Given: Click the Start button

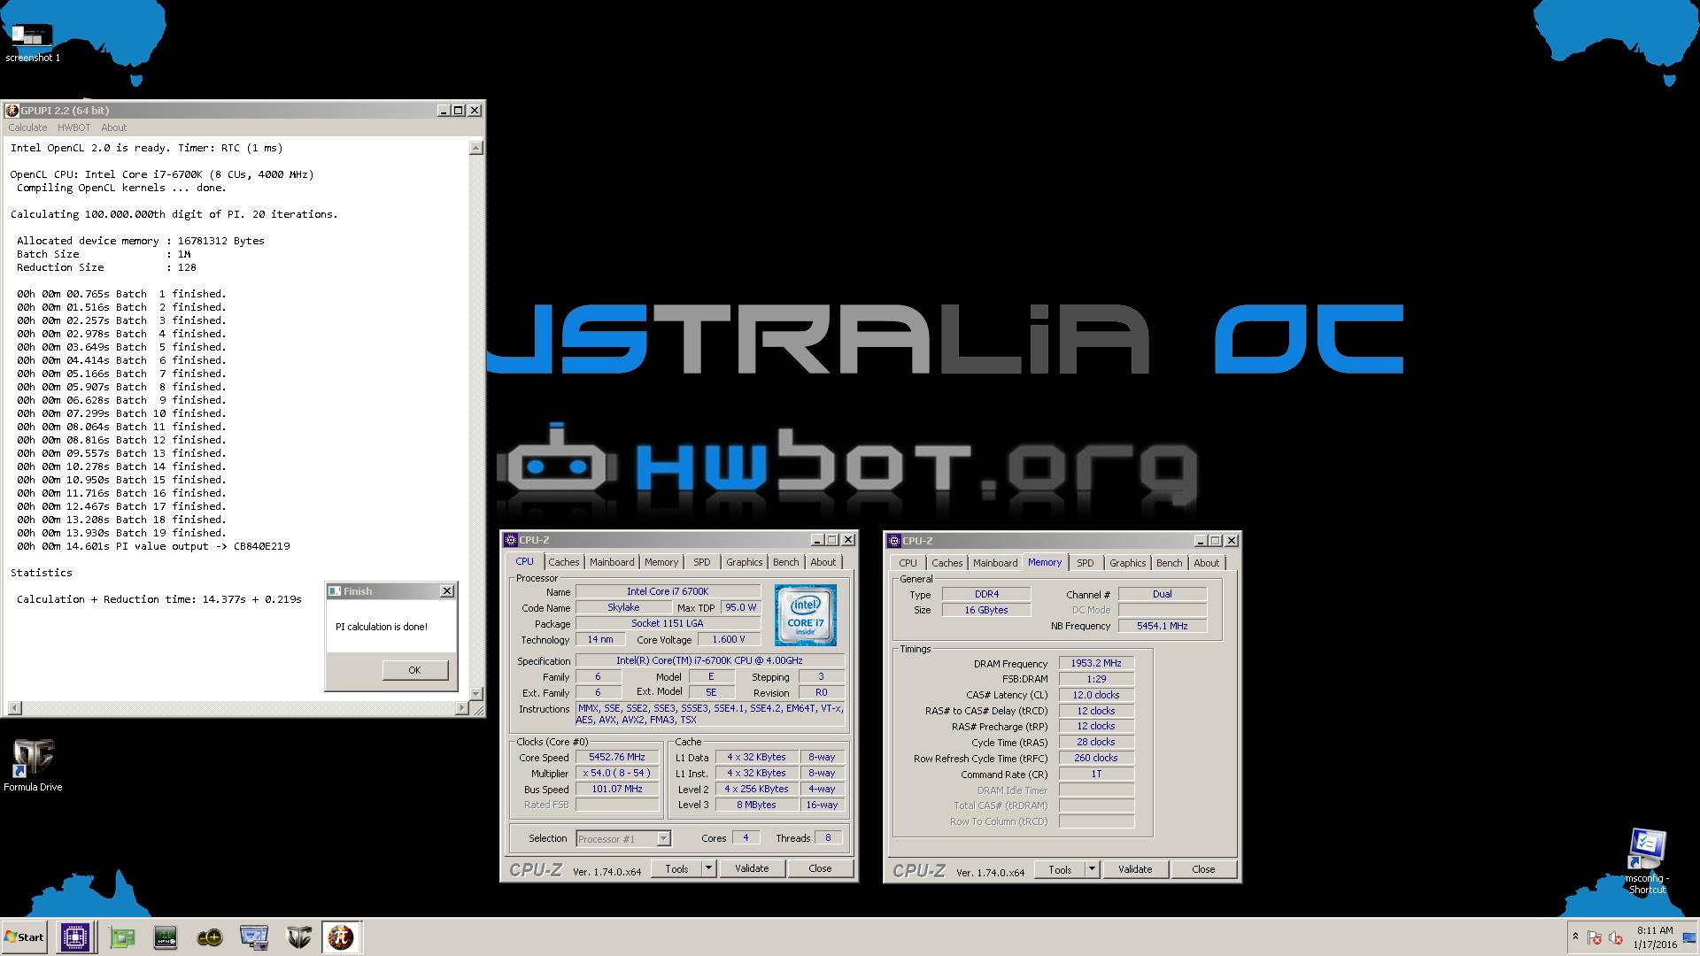Looking at the screenshot, I should tap(25, 937).
